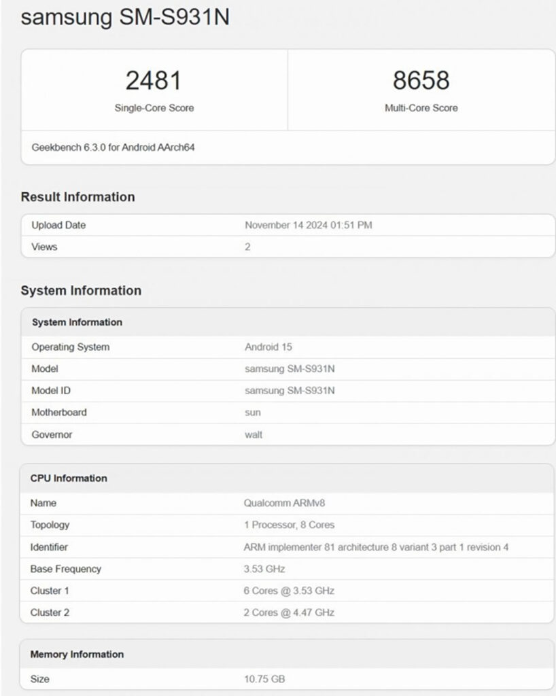Click the Cluster 1 label
Image resolution: width=556 pixels, height=696 pixels.
(50, 591)
